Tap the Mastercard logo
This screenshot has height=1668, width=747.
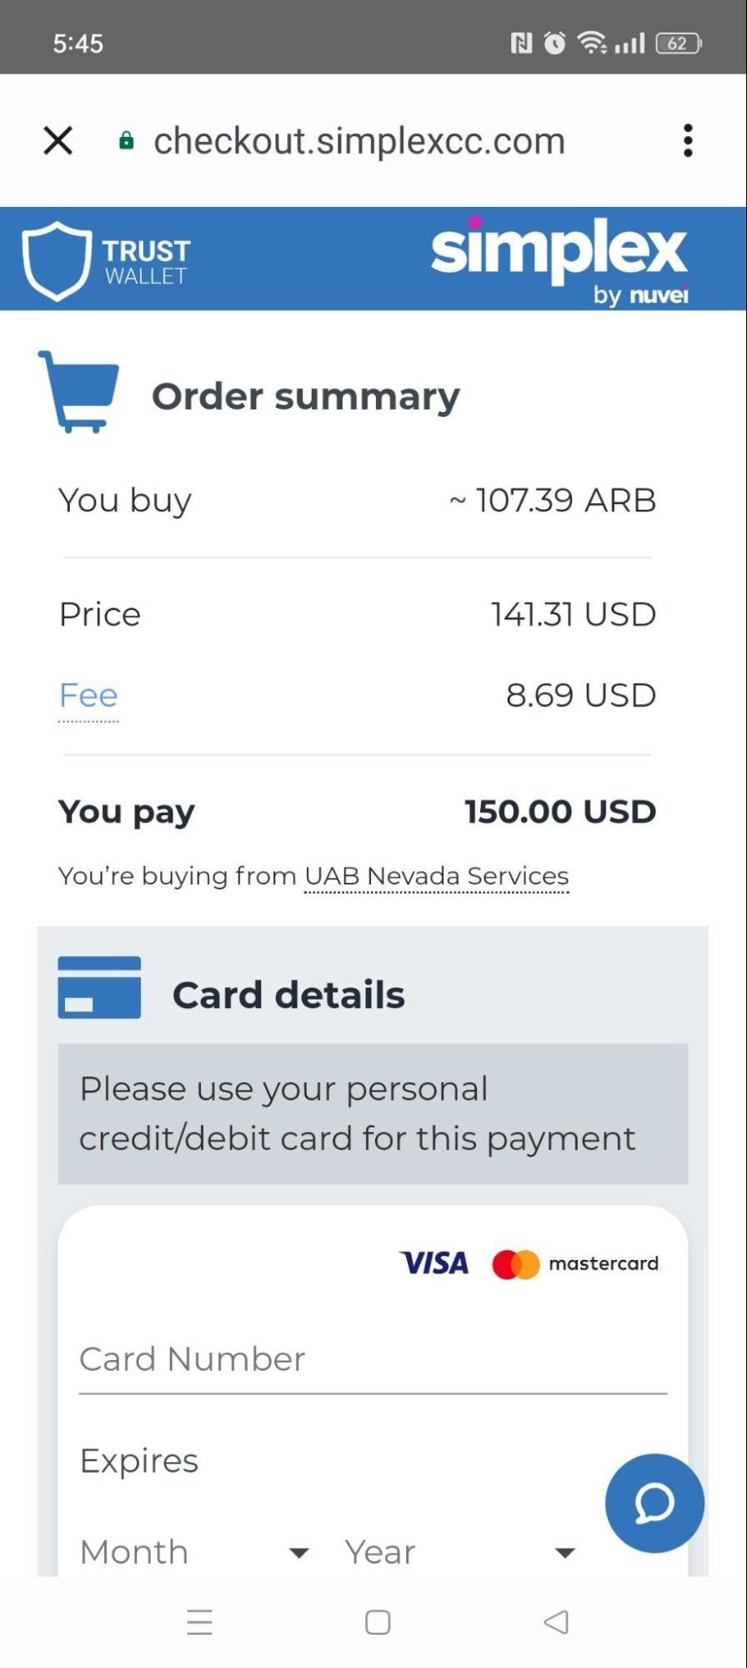[576, 1264]
